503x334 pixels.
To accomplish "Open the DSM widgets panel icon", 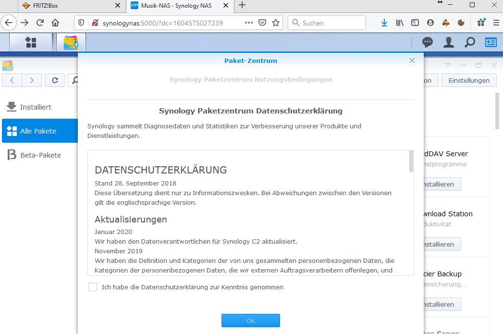I will (x=491, y=42).
